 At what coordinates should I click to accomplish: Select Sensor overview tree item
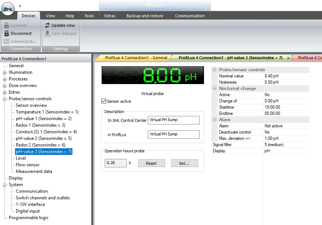(x=31, y=105)
